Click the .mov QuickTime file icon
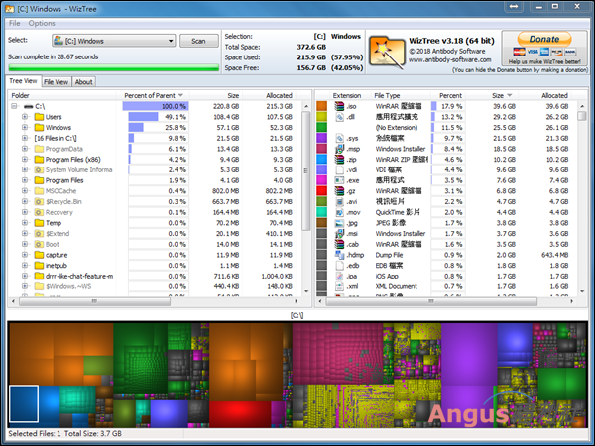The image size is (595, 446). pyautogui.click(x=339, y=212)
